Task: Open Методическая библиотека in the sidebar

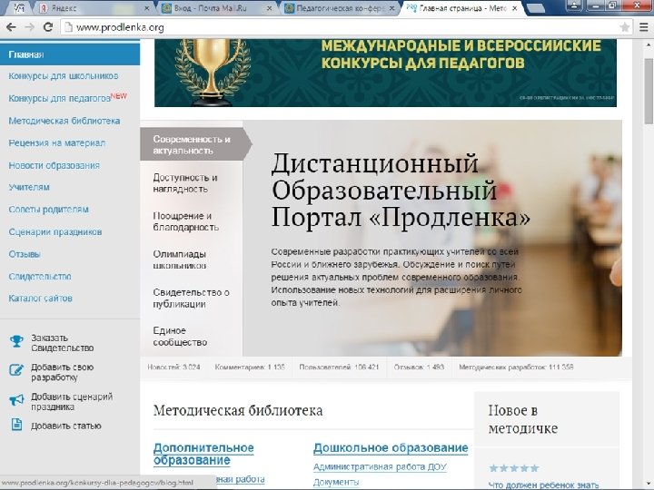Action: click(x=64, y=121)
